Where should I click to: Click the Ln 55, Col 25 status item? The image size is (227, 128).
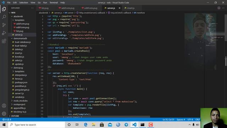pos(168,119)
